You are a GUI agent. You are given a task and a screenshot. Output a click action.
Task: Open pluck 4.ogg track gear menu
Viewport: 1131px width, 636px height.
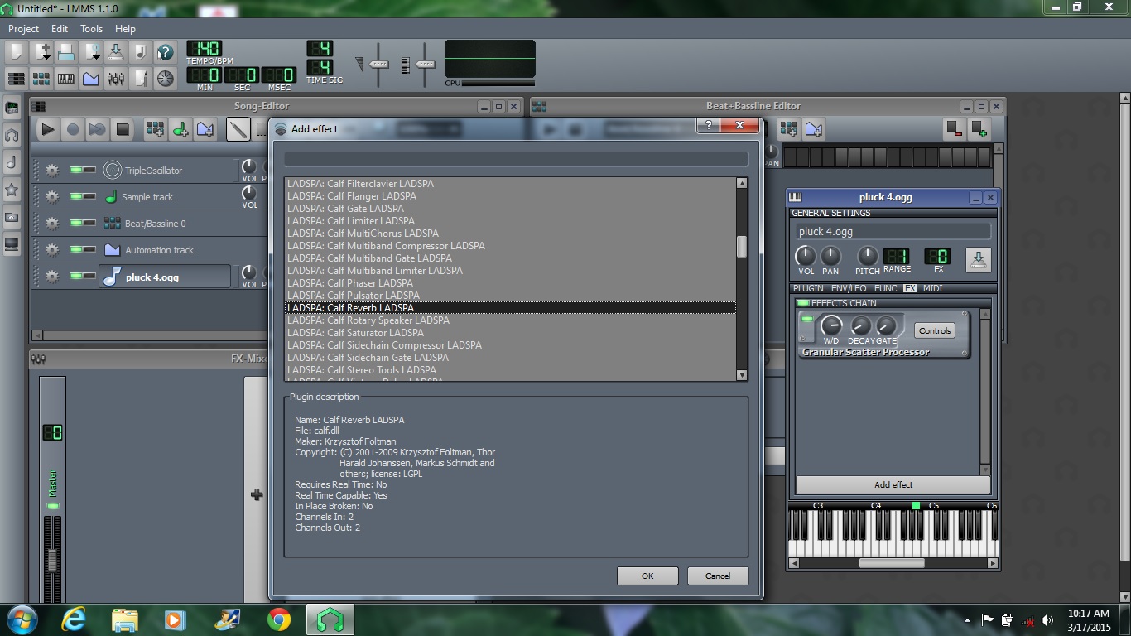[x=52, y=277]
